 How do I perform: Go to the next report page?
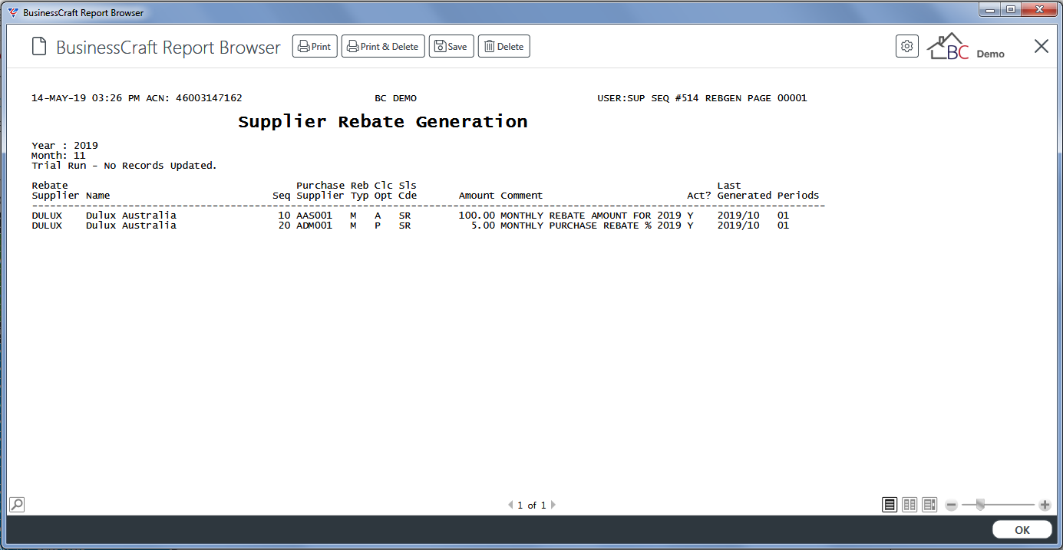(553, 505)
